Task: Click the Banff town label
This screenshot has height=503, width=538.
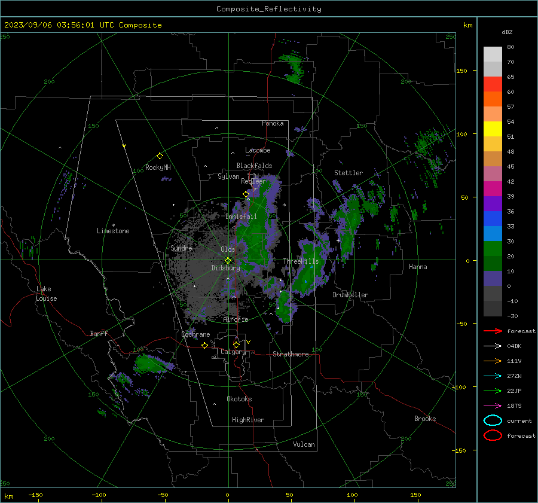Action: point(99,334)
